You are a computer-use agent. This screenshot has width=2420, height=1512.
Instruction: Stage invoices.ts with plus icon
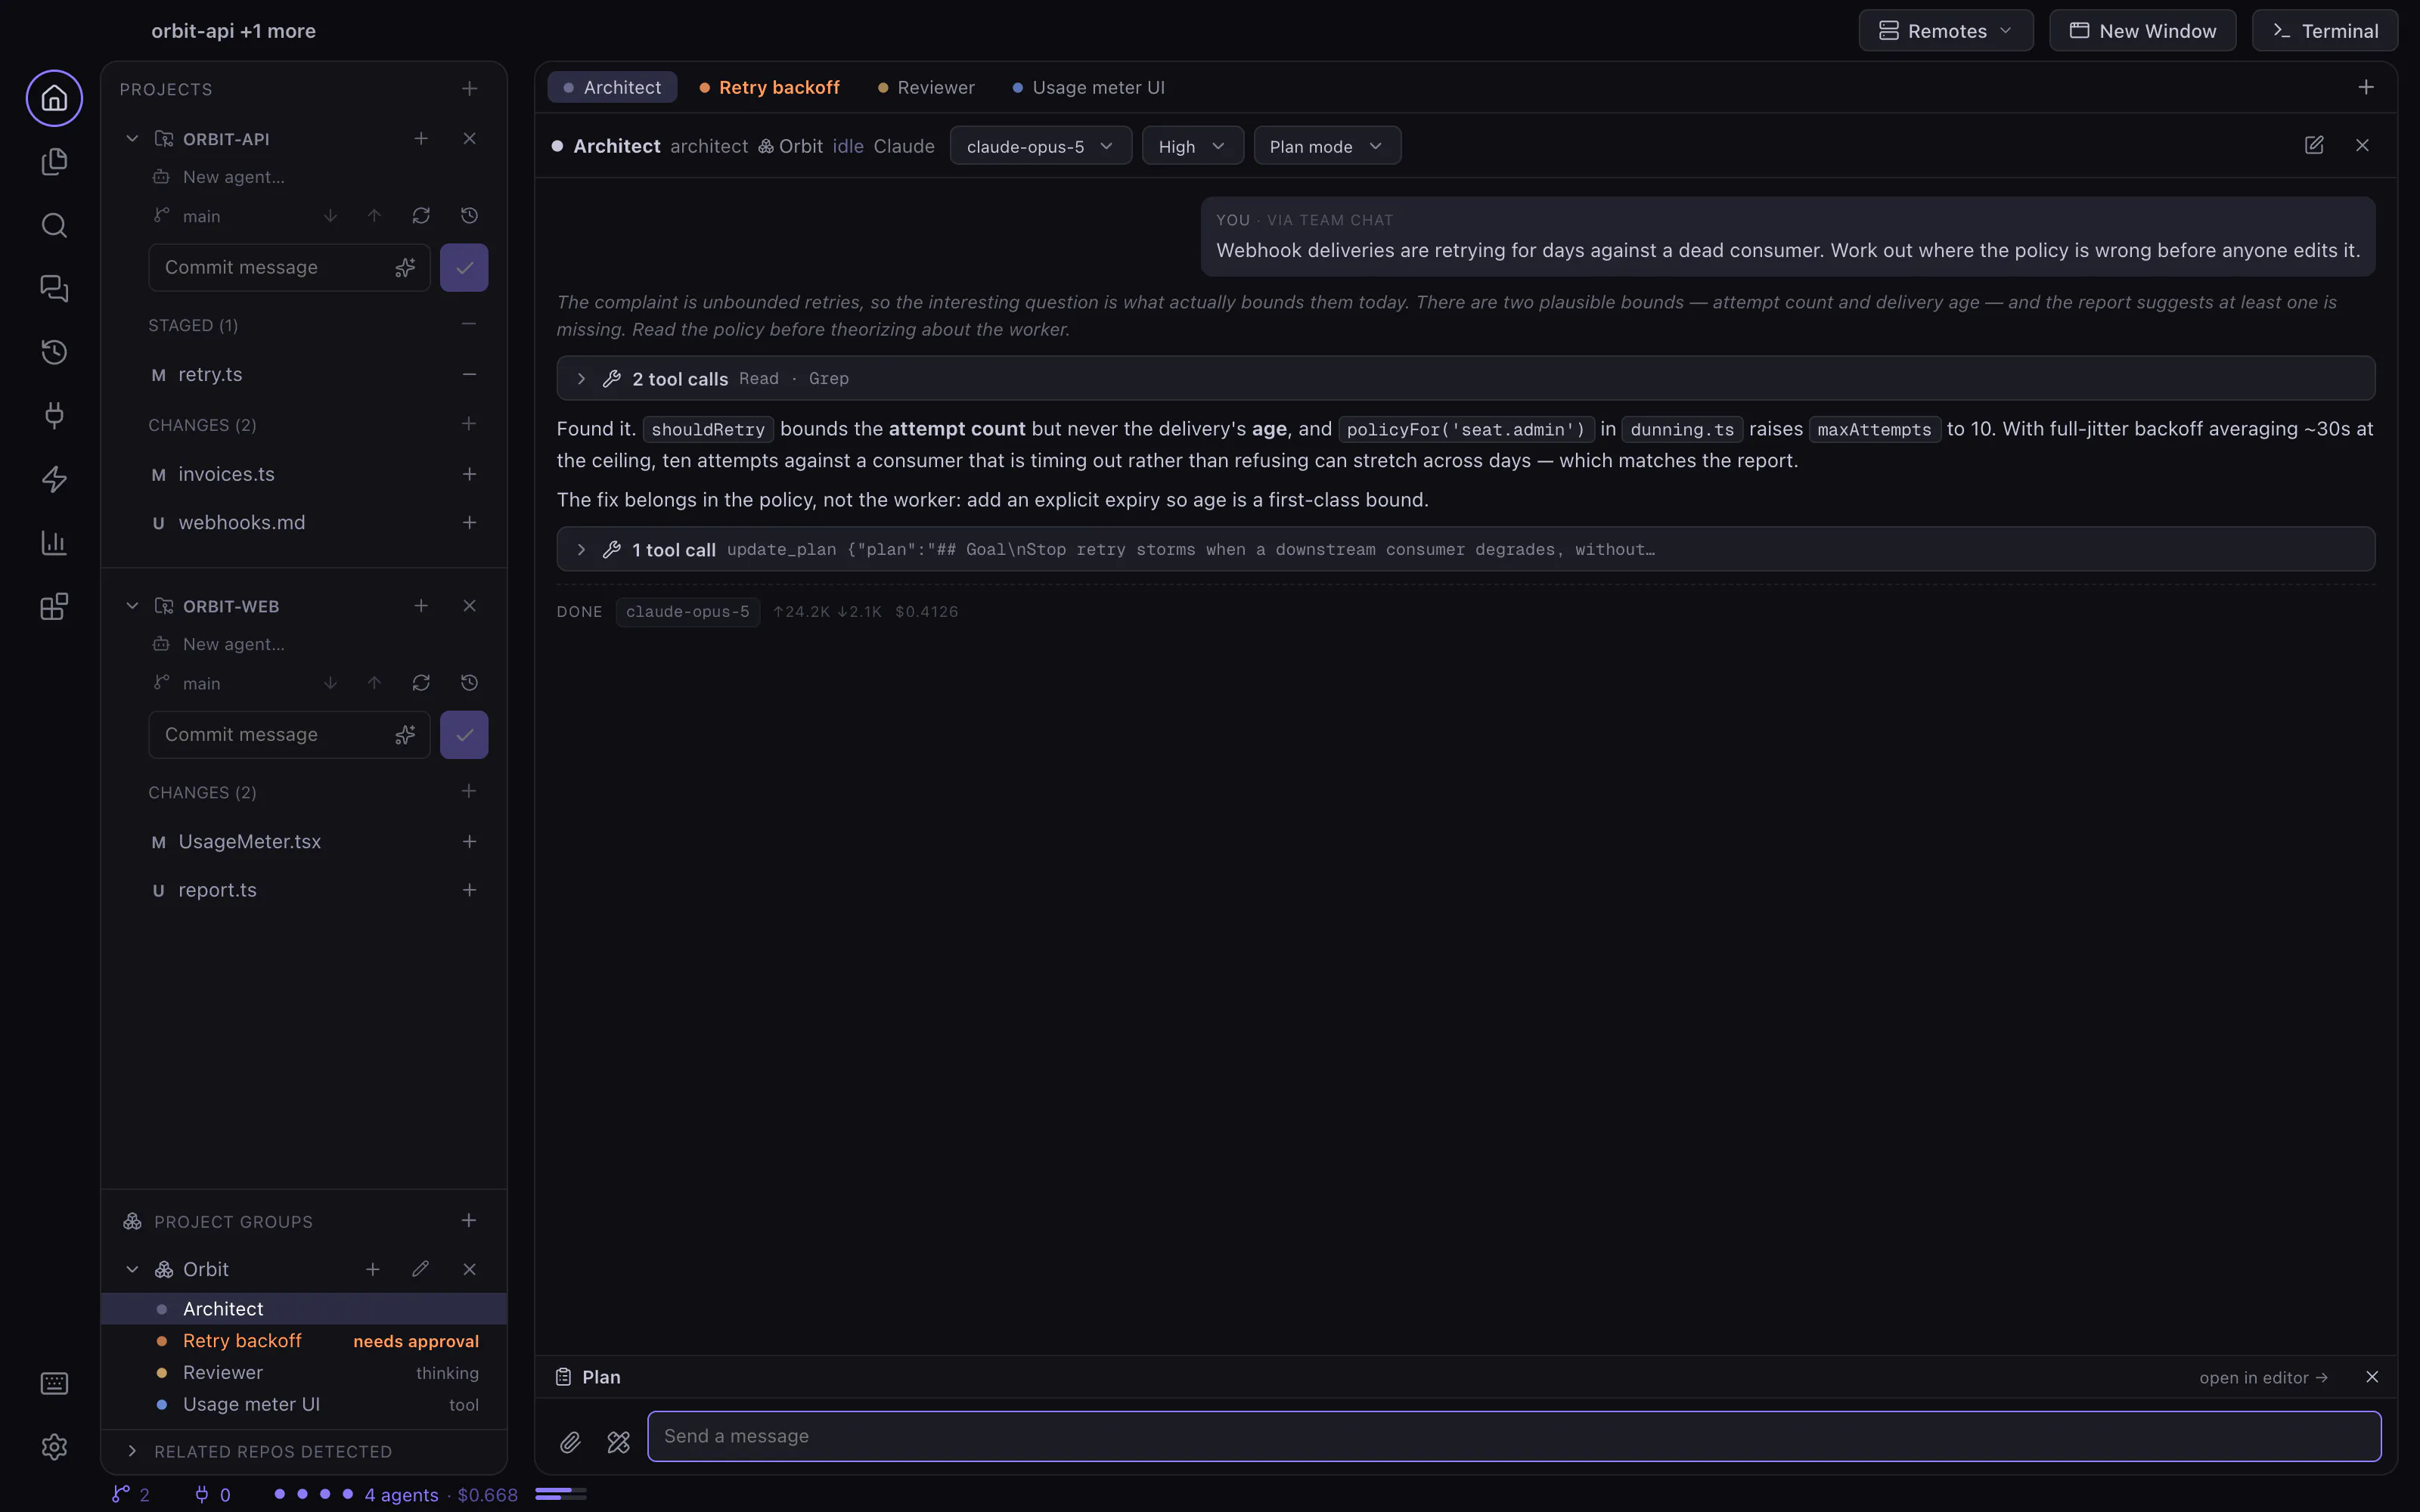469,474
